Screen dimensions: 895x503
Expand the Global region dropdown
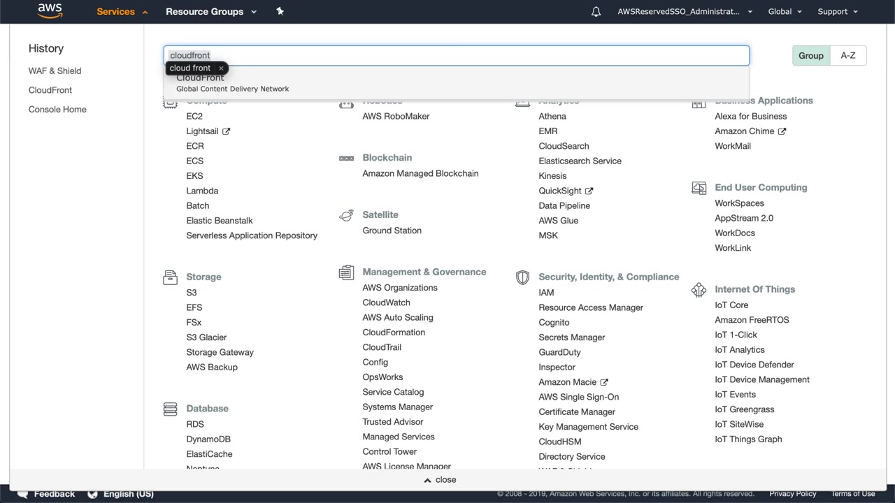click(x=785, y=12)
